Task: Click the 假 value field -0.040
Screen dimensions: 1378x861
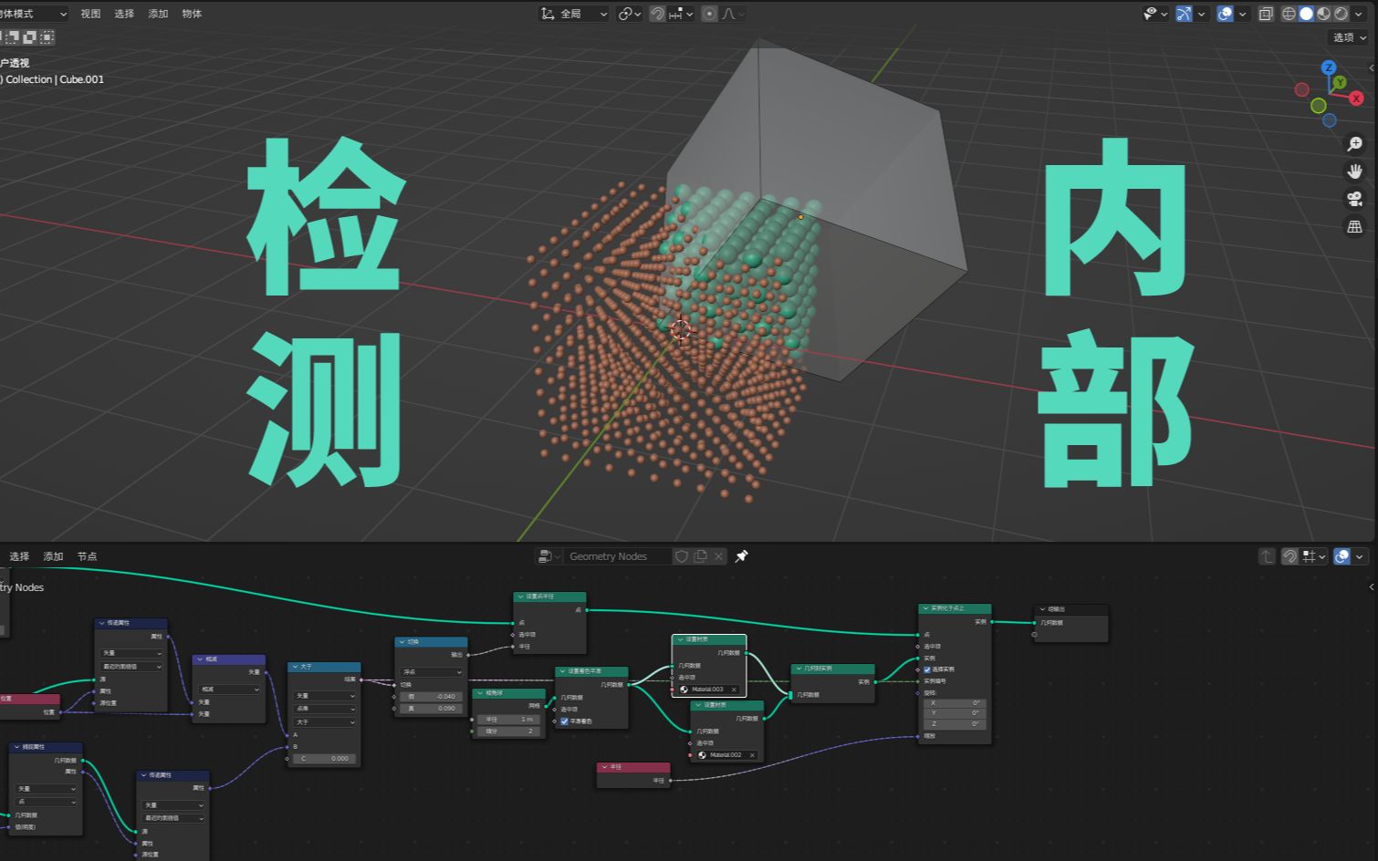Action: click(x=432, y=696)
